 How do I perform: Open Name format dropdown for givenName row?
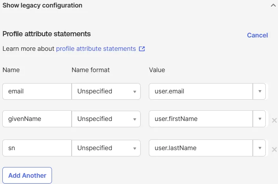106,119
